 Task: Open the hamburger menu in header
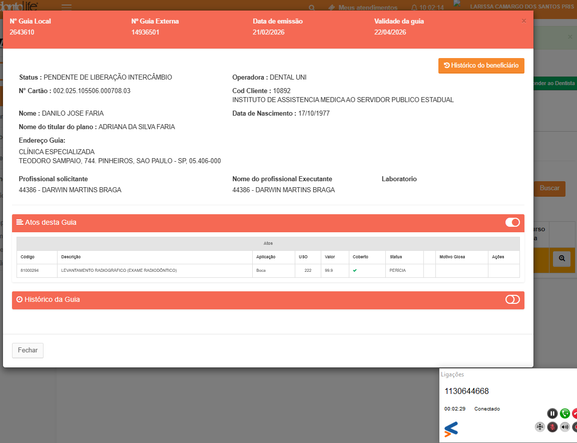[67, 7]
